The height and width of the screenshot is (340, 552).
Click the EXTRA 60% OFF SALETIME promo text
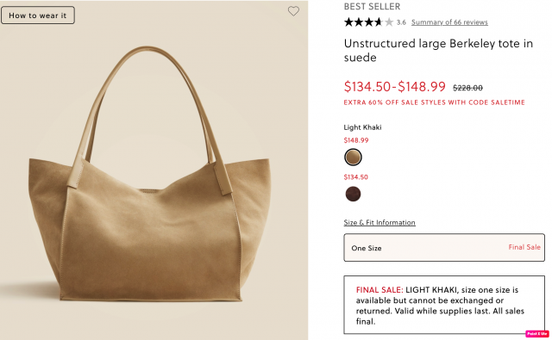point(434,102)
